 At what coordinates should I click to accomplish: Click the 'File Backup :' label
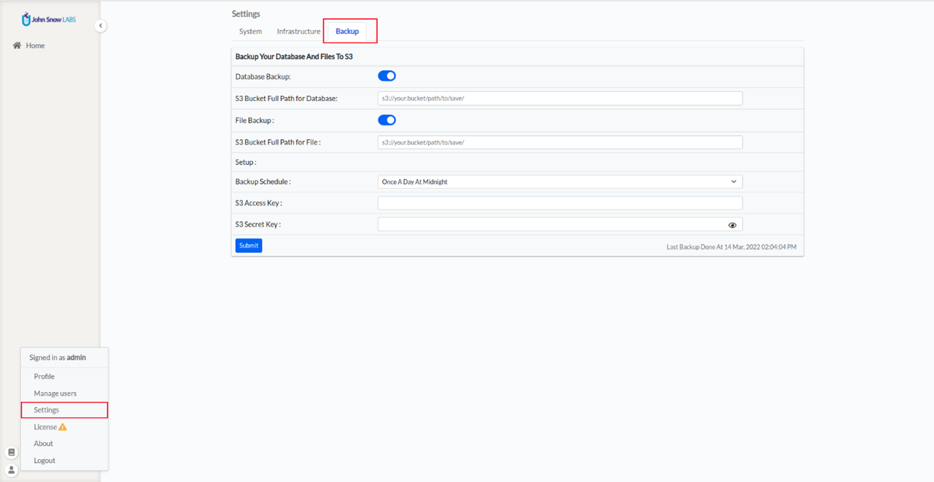pos(255,121)
